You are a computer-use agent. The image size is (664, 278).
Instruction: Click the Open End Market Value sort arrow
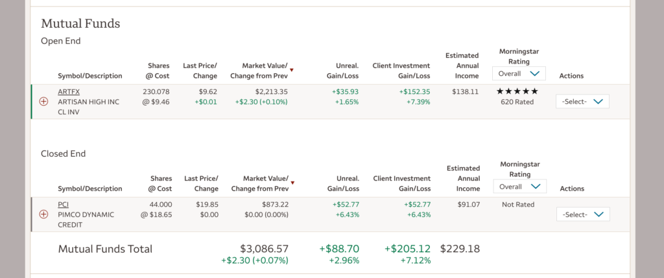292,70
